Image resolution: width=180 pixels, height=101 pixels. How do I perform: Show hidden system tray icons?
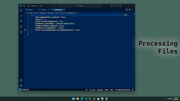[166, 99]
